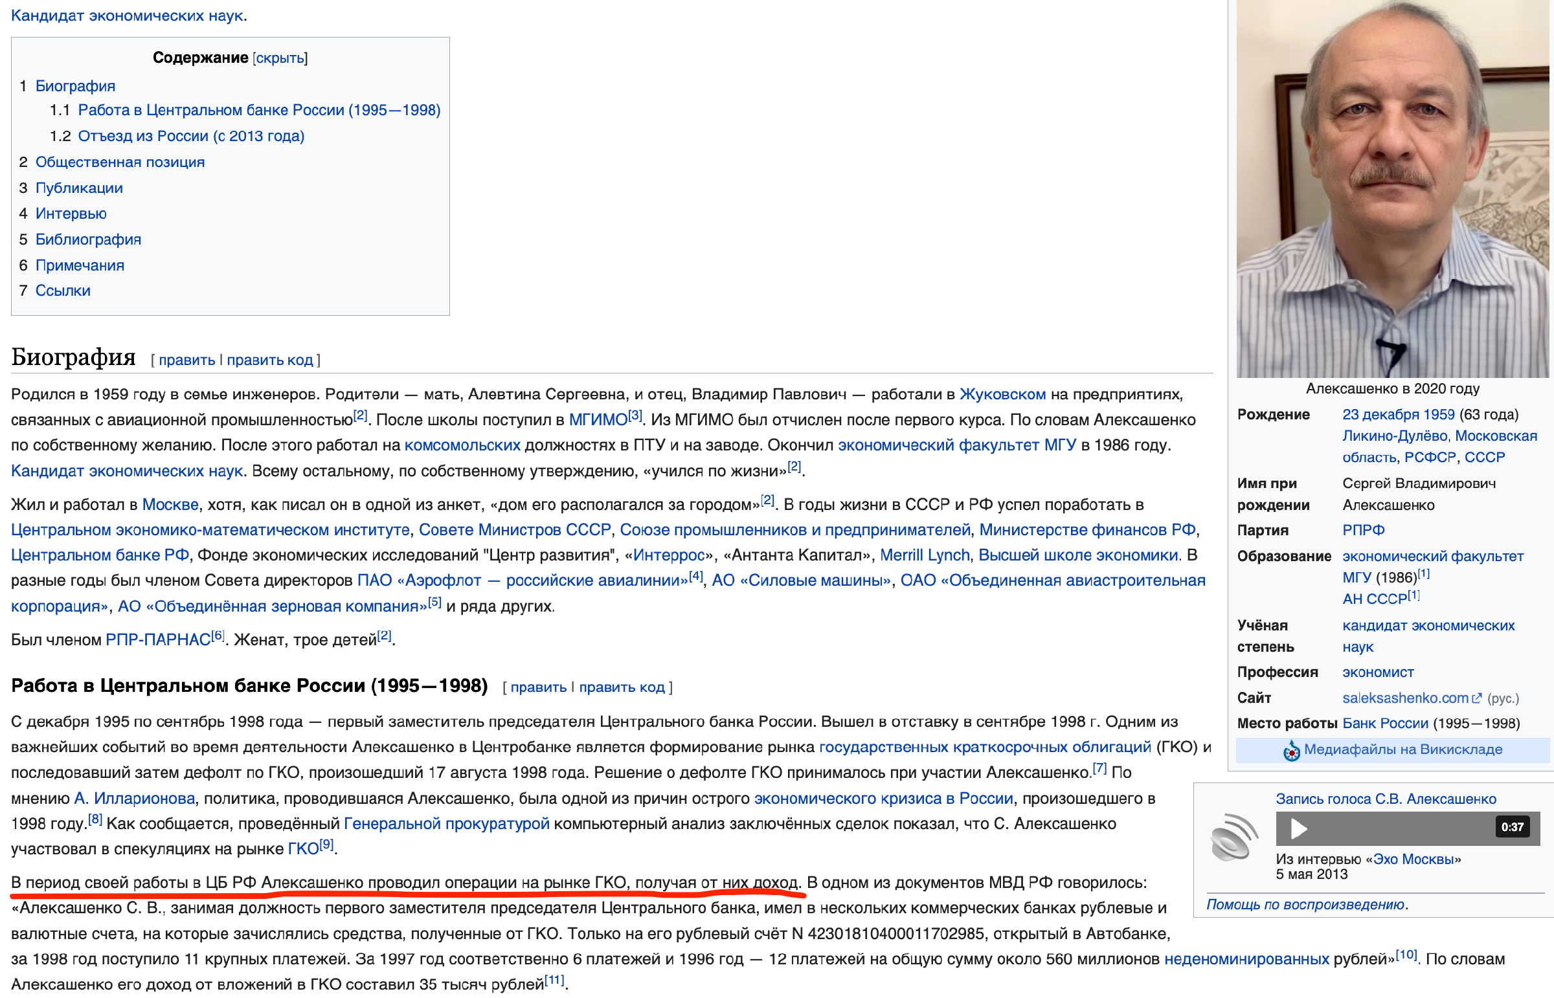Click footnote reference [10]

tap(1406, 955)
